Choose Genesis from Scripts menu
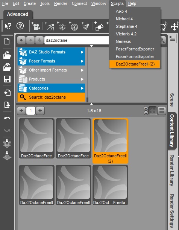Screen dimensions: 179x230 click(135, 41)
